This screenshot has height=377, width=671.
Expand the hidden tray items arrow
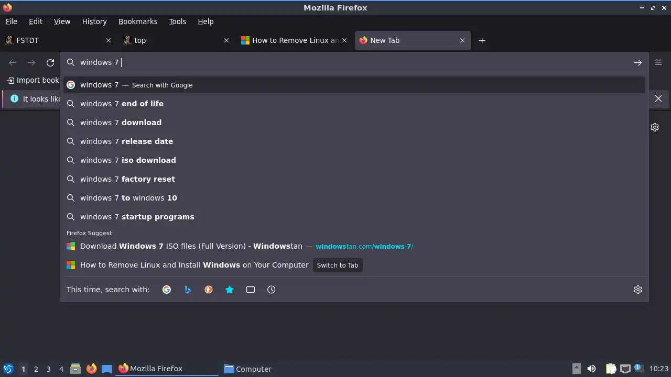[576, 368]
